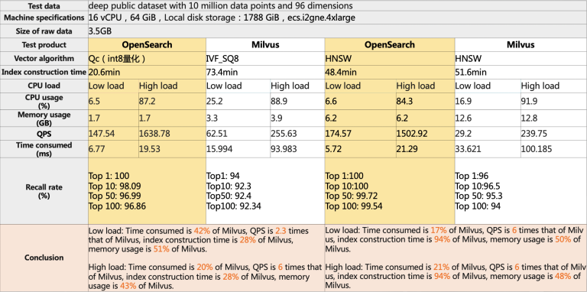The image size is (587, 292).
Task: Click the 'Index construction time' label
Action: 44,73
